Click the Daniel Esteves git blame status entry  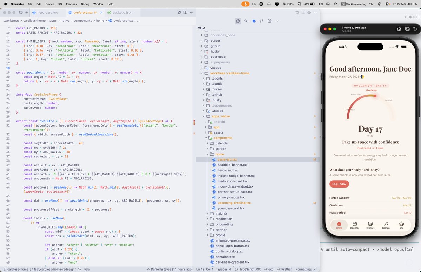click(169, 269)
